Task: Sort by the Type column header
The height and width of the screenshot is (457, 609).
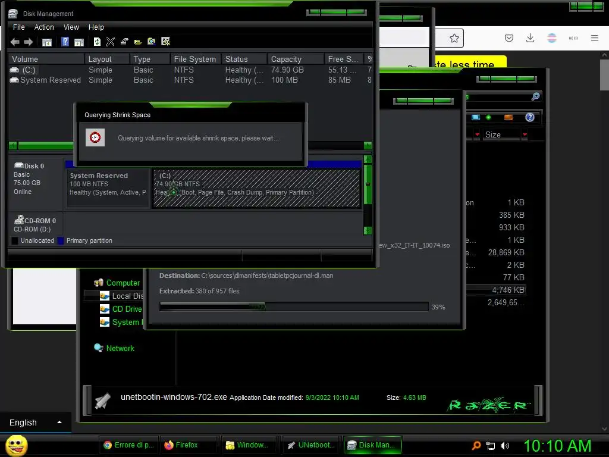Action: coord(150,59)
